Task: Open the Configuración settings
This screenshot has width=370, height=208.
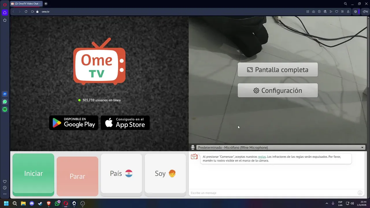Action: pyautogui.click(x=277, y=90)
